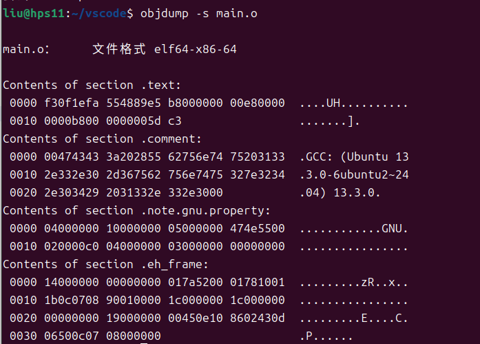Click the lone c3 byte in .text
Viewport: 480px width, 344px height.
(175, 121)
